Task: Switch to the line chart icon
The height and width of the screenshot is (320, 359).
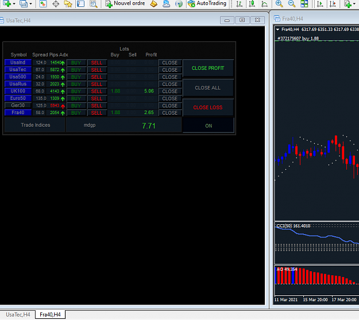Action: tap(264, 3)
